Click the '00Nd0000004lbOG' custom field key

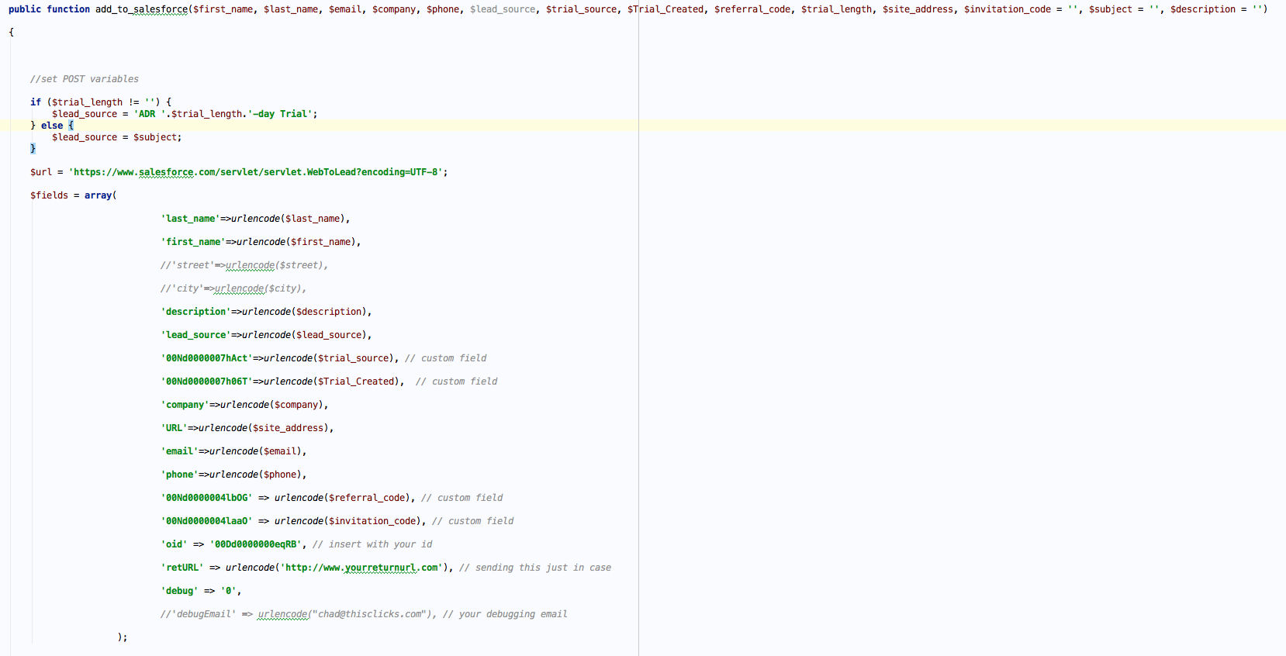[207, 498]
